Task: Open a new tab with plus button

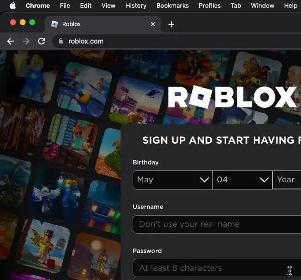Action: click(x=171, y=24)
